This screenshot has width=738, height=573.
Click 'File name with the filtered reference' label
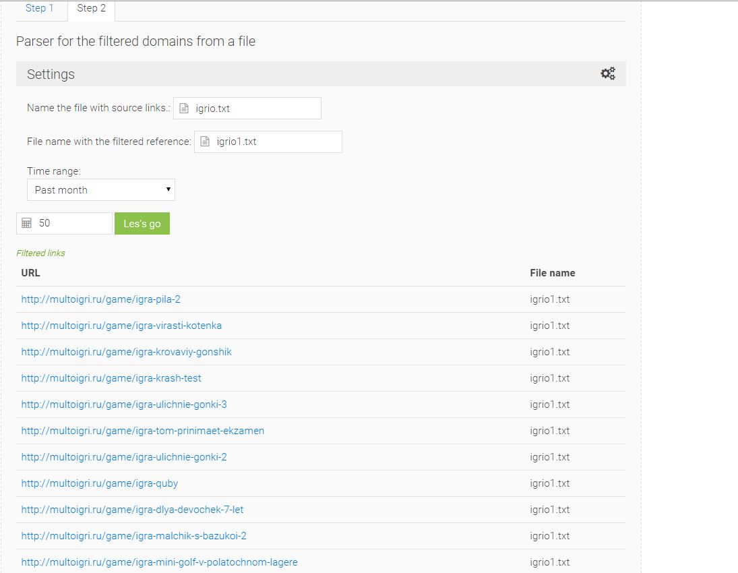click(109, 142)
